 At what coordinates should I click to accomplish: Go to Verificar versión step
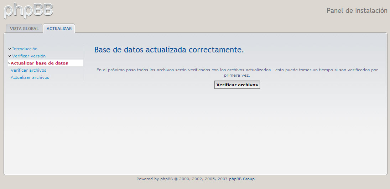(29, 56)
